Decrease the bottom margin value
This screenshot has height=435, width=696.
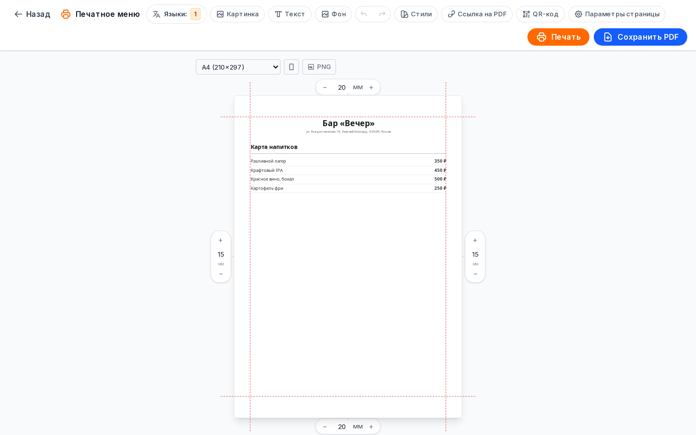(325, 427)
